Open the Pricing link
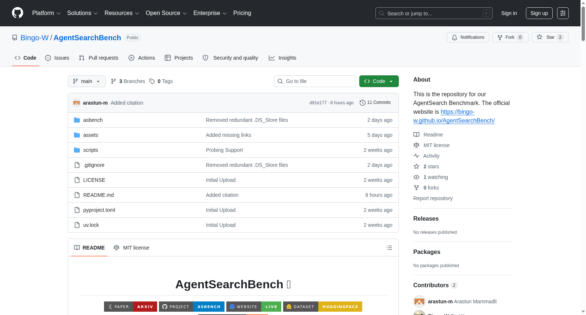 [x=242, y=13]
